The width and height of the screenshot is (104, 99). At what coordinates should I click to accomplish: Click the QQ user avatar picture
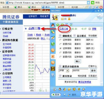click(55, 17)
